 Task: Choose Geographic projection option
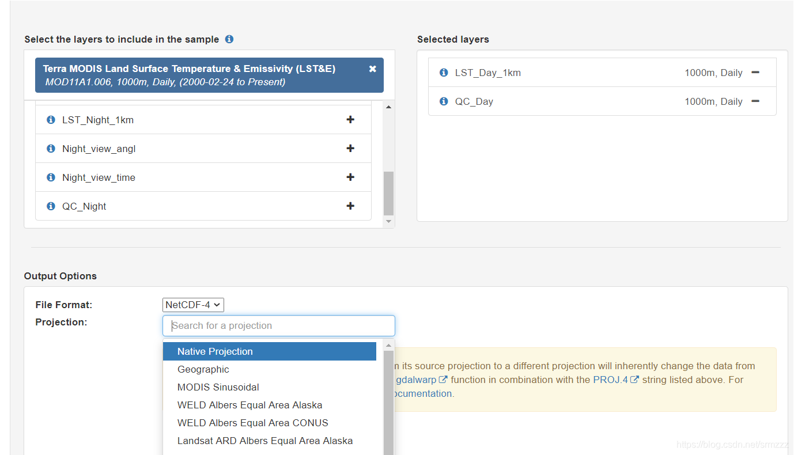(x=270, y=369)
